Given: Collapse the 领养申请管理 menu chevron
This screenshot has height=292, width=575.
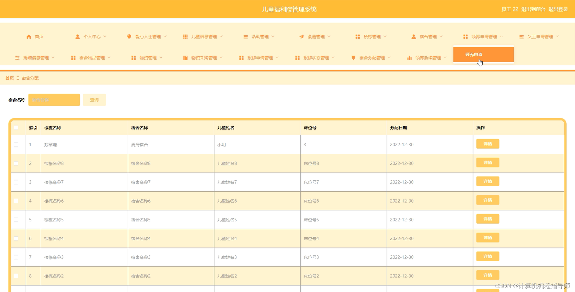Looking at the screenshot, I should pyautogui.click(x=501, y=36).
